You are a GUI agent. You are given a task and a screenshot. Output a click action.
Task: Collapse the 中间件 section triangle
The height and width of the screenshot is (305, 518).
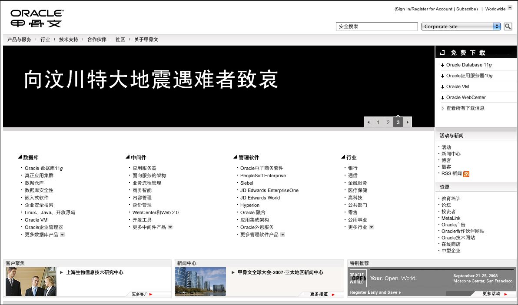(127, 157)
